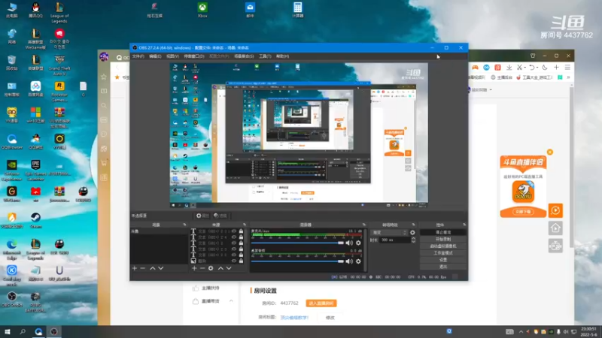Open OBS 编辑(E) menu
Image resolution: width=602 pixels, height=338 pixels.
tap(155, 56)
